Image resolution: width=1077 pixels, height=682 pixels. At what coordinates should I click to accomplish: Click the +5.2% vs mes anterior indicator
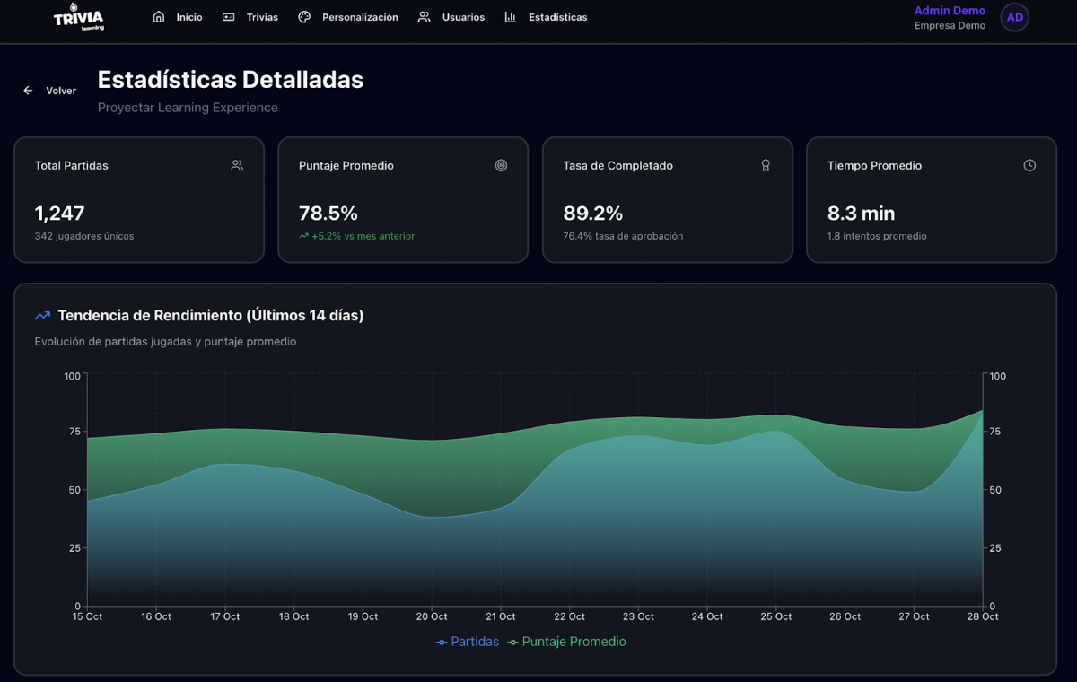[357, 236]
